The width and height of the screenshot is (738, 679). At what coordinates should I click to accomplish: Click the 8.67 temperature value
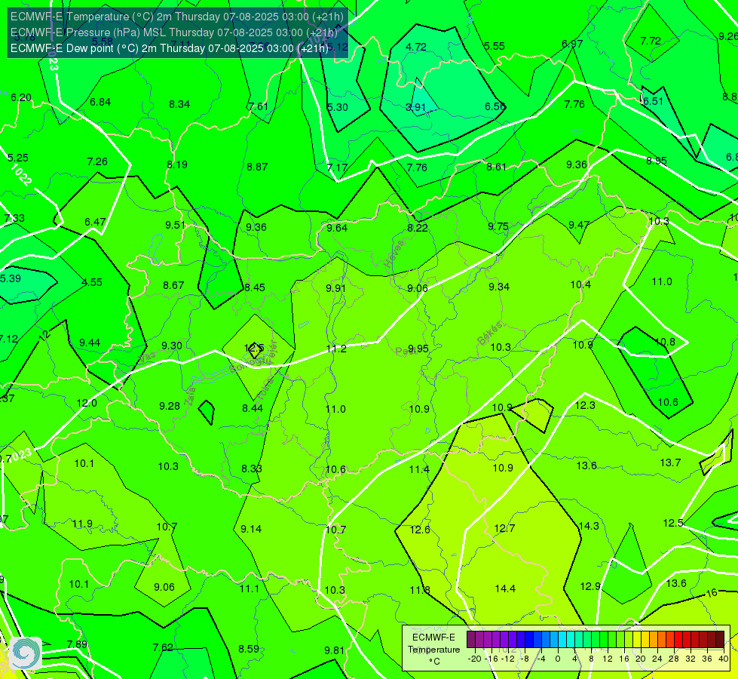[x=173, y=285]
